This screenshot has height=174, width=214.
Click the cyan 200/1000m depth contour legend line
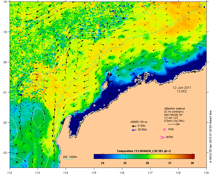(x=68, y=159)
